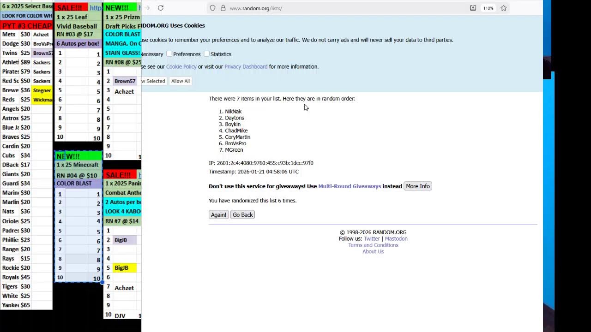The image size is (591, 332).
Task: Click the Allow Selected cookies button
Action: click(x=154, y=81)
